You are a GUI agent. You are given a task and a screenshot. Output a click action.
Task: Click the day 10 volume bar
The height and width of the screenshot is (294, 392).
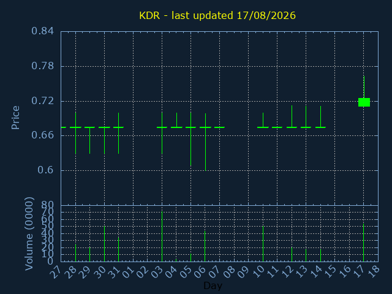click(x=263, y=244)
